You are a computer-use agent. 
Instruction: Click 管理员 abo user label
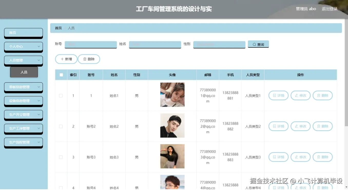(x=306, y=9)
